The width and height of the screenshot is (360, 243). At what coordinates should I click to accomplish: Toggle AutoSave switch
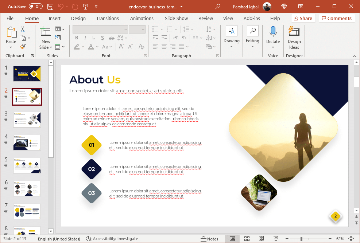(x=35, y=7)
